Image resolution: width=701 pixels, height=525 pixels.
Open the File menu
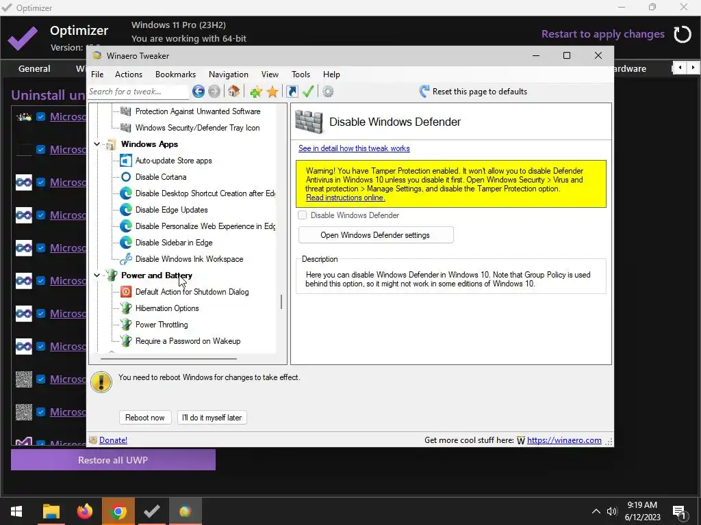pos(97,75)
